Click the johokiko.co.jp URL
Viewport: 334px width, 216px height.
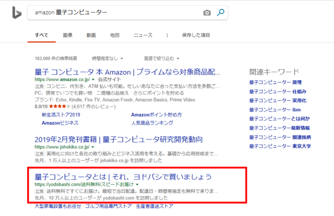[62, 147]
